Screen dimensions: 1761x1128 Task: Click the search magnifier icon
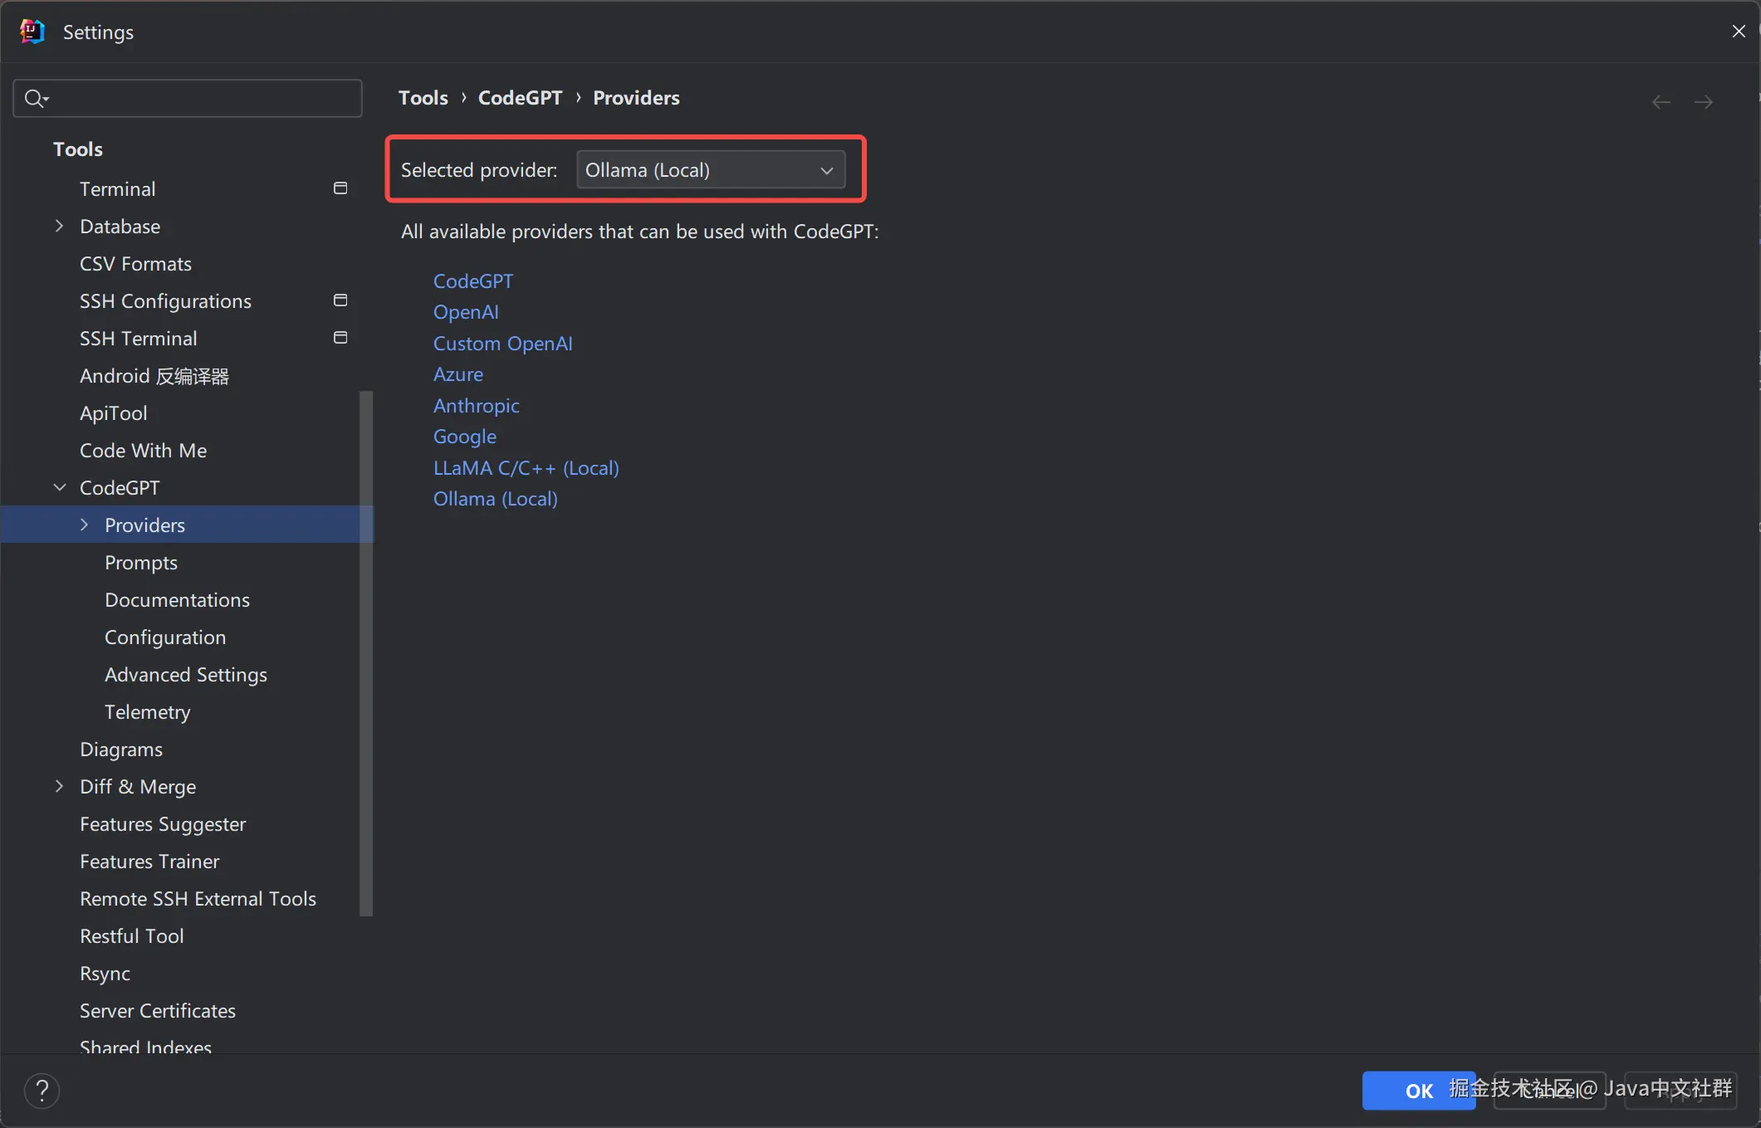point(35,99)
